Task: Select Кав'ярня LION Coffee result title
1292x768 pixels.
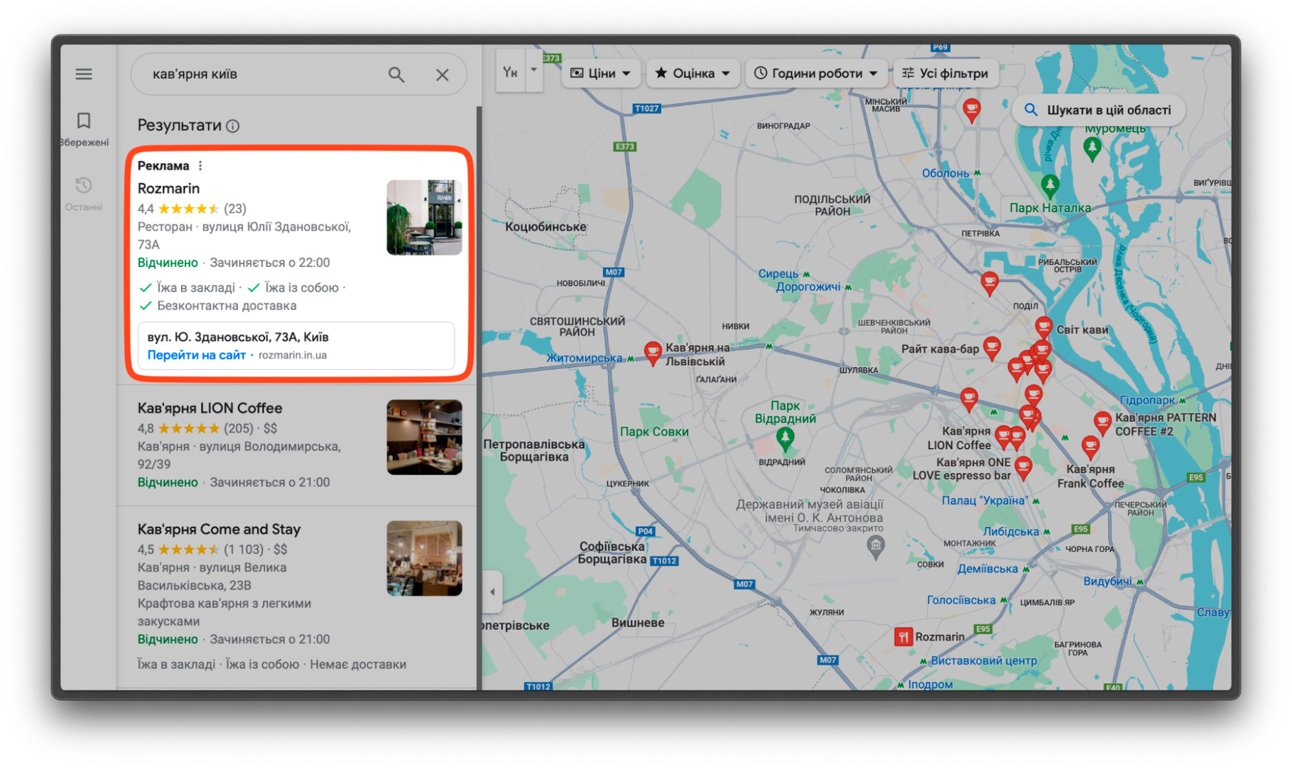Action: (210, 409)
